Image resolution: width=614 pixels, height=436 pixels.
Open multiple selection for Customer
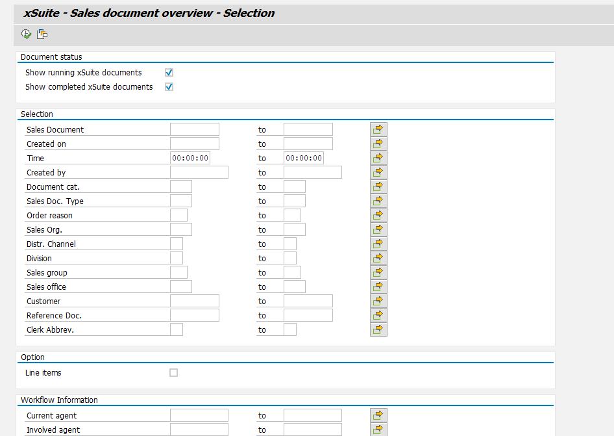pyautogui.click(x=378, y=300)
